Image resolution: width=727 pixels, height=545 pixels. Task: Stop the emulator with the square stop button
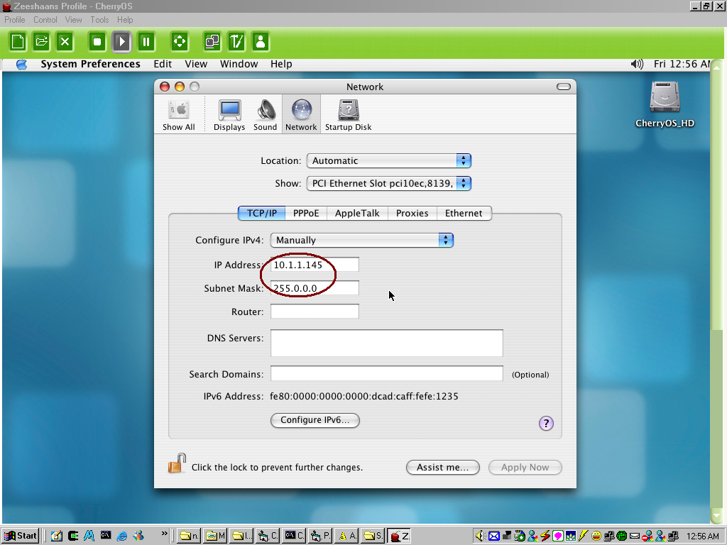pos(97,42)
